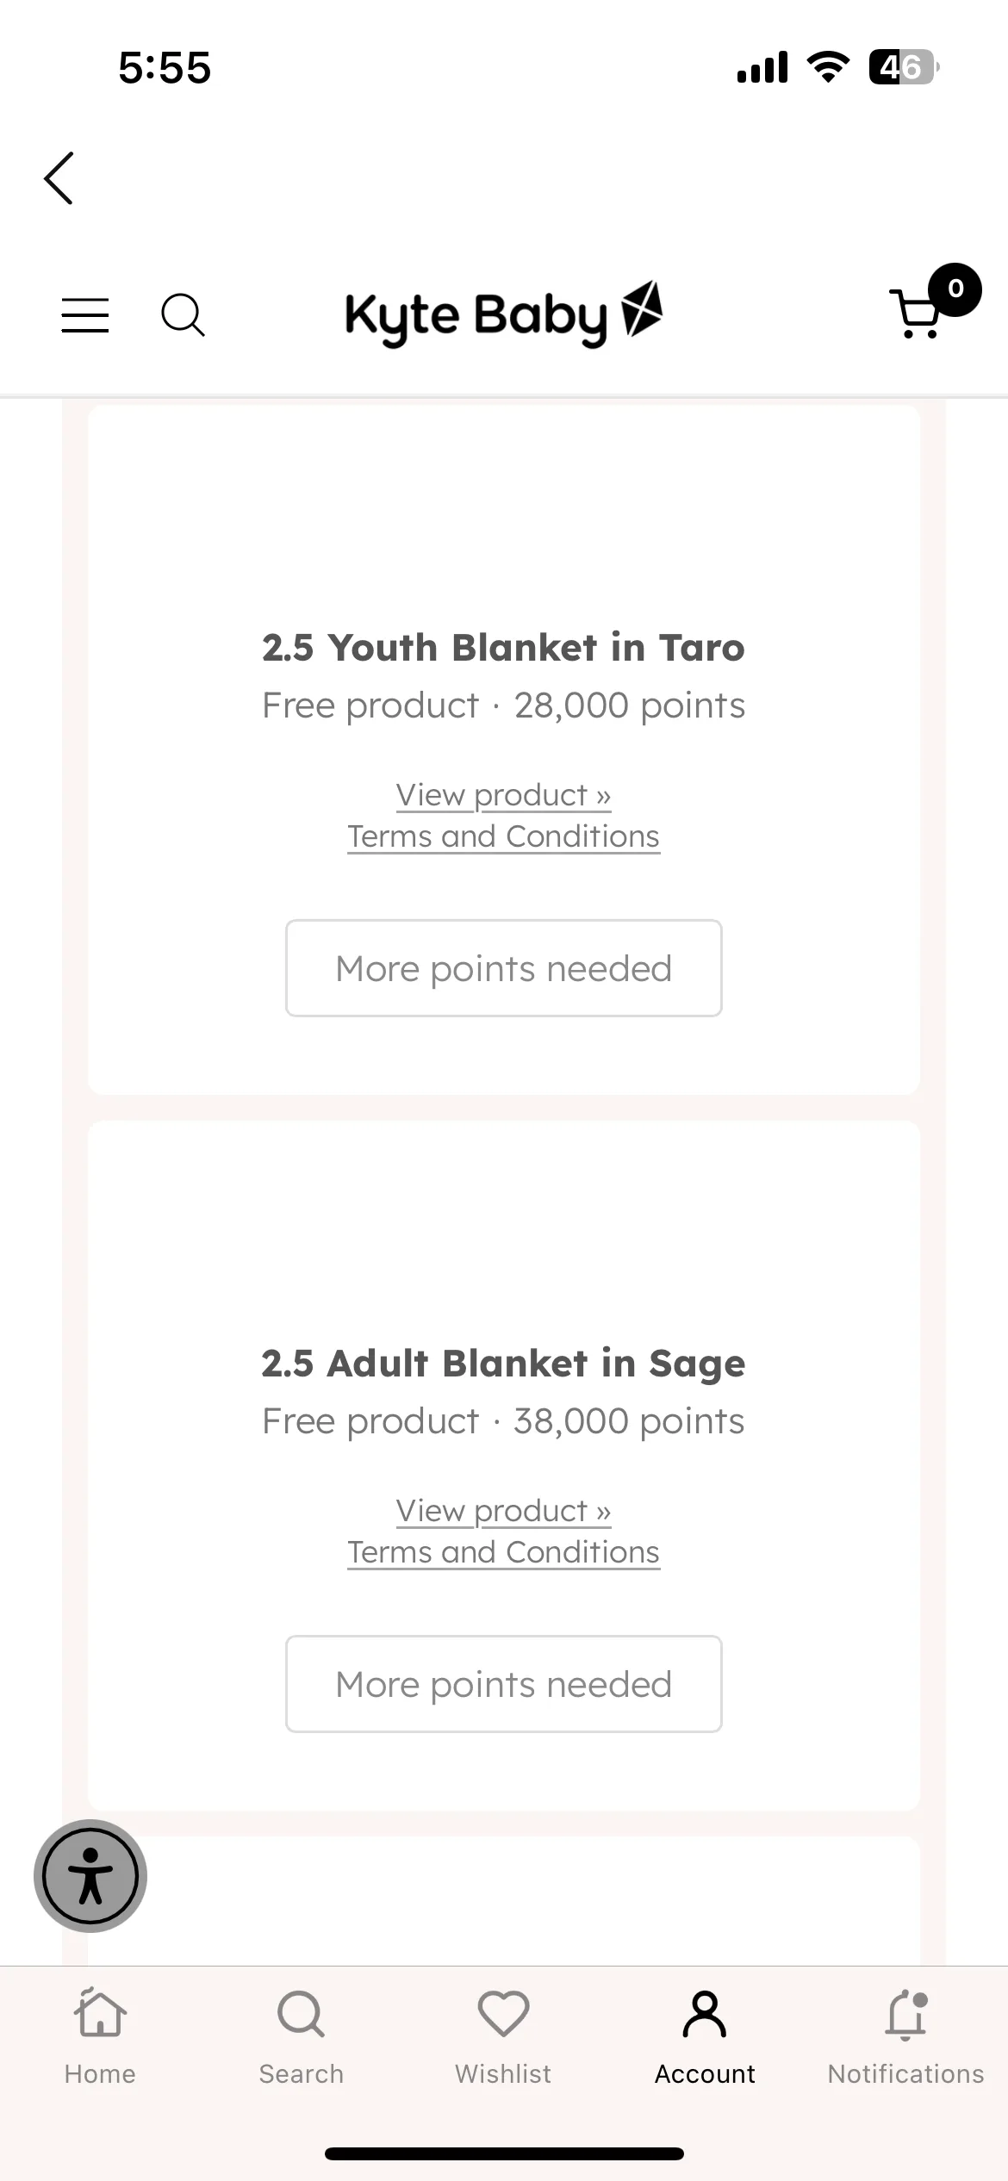Tap the cart item count badge
Screen dimensions: 1008x2181
(955, 289)
